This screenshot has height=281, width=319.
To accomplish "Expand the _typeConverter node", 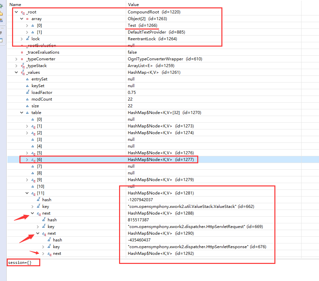I will coord(16,59).
